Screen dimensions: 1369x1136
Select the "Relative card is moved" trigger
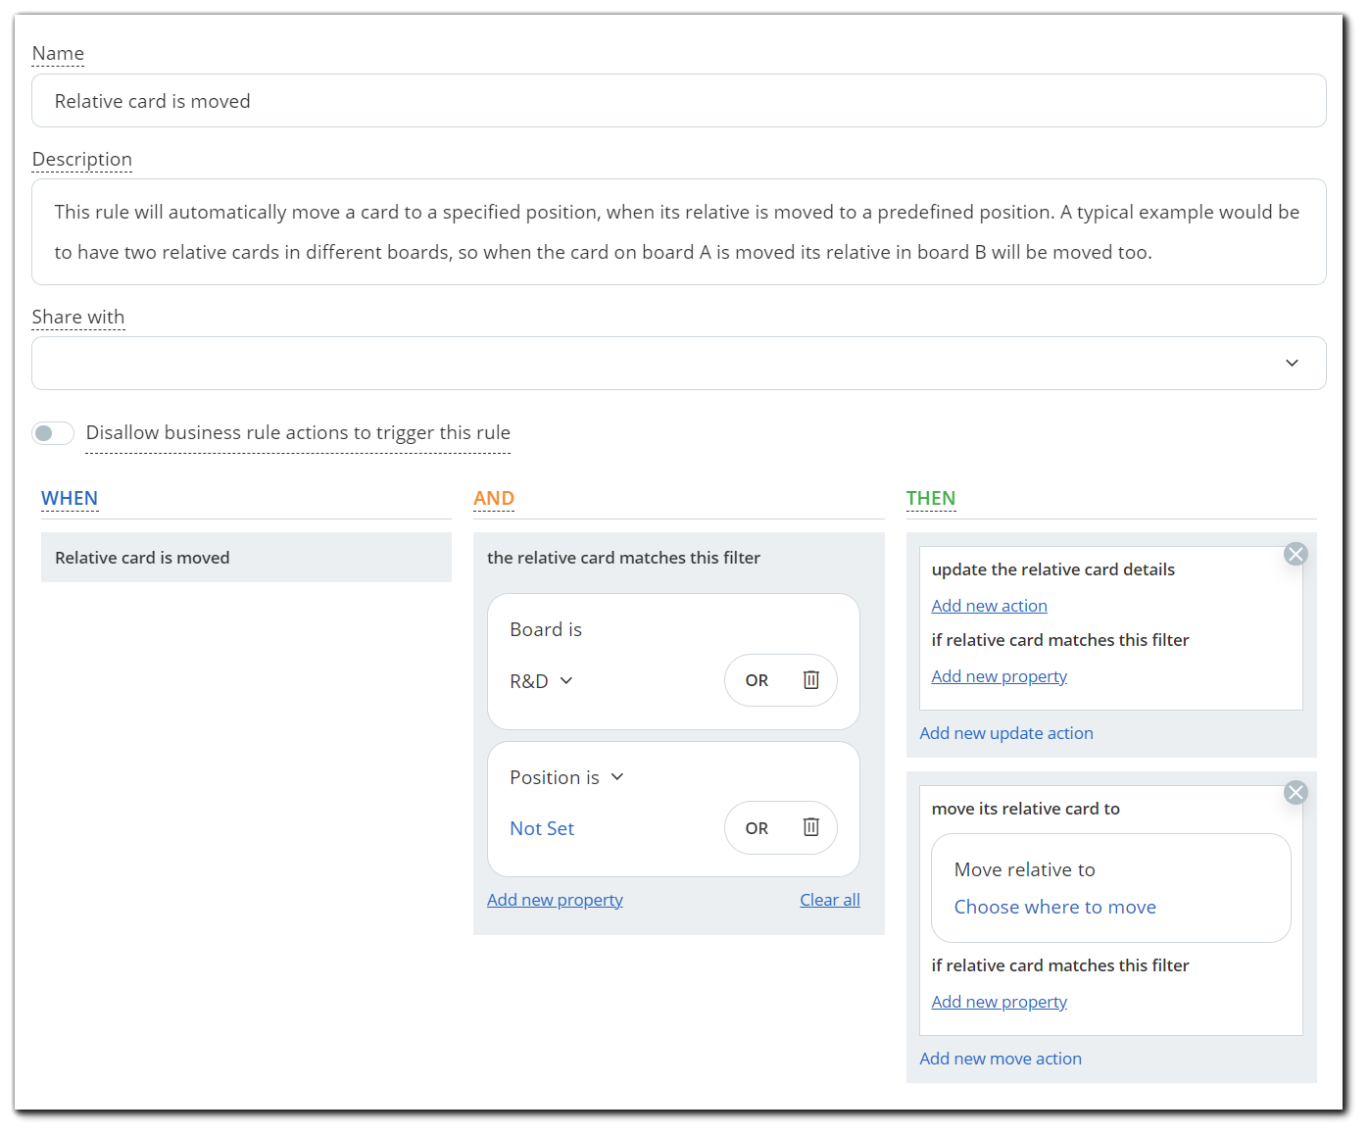pos(246,557)
